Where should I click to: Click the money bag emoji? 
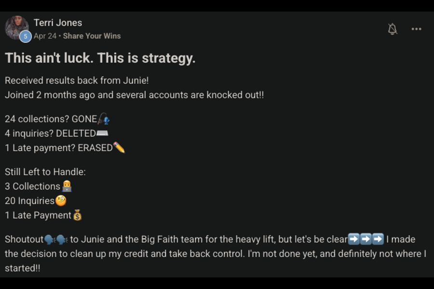click(x=78, y=215)
